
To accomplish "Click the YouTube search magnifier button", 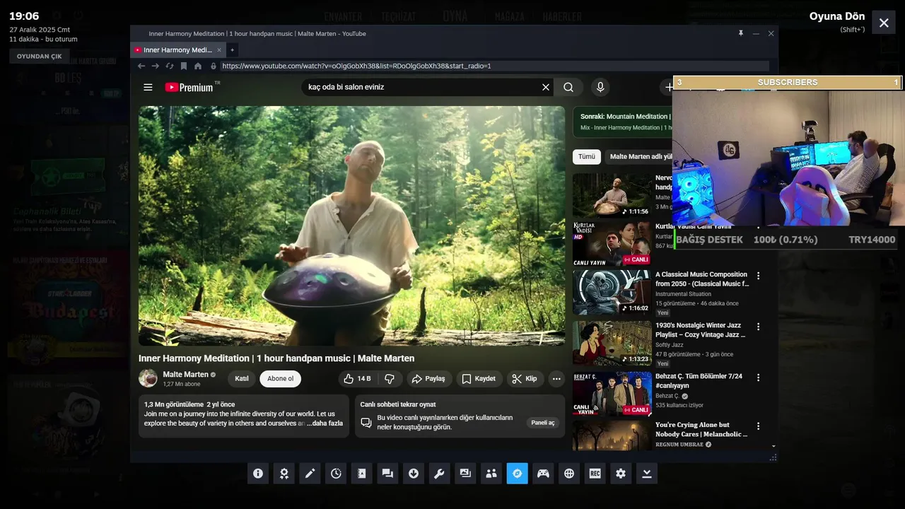I will point(568,87).
